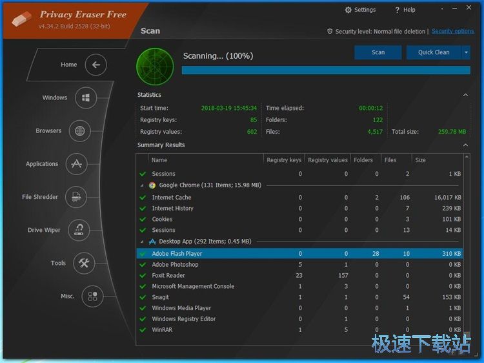Image resolution: width=484 pixels, height=363 pixels.
Task: Uncheck the Snagit checkmark
Action: click(x=143, y=297)
